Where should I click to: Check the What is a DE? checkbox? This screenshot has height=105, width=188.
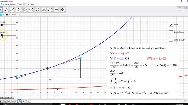171,40
